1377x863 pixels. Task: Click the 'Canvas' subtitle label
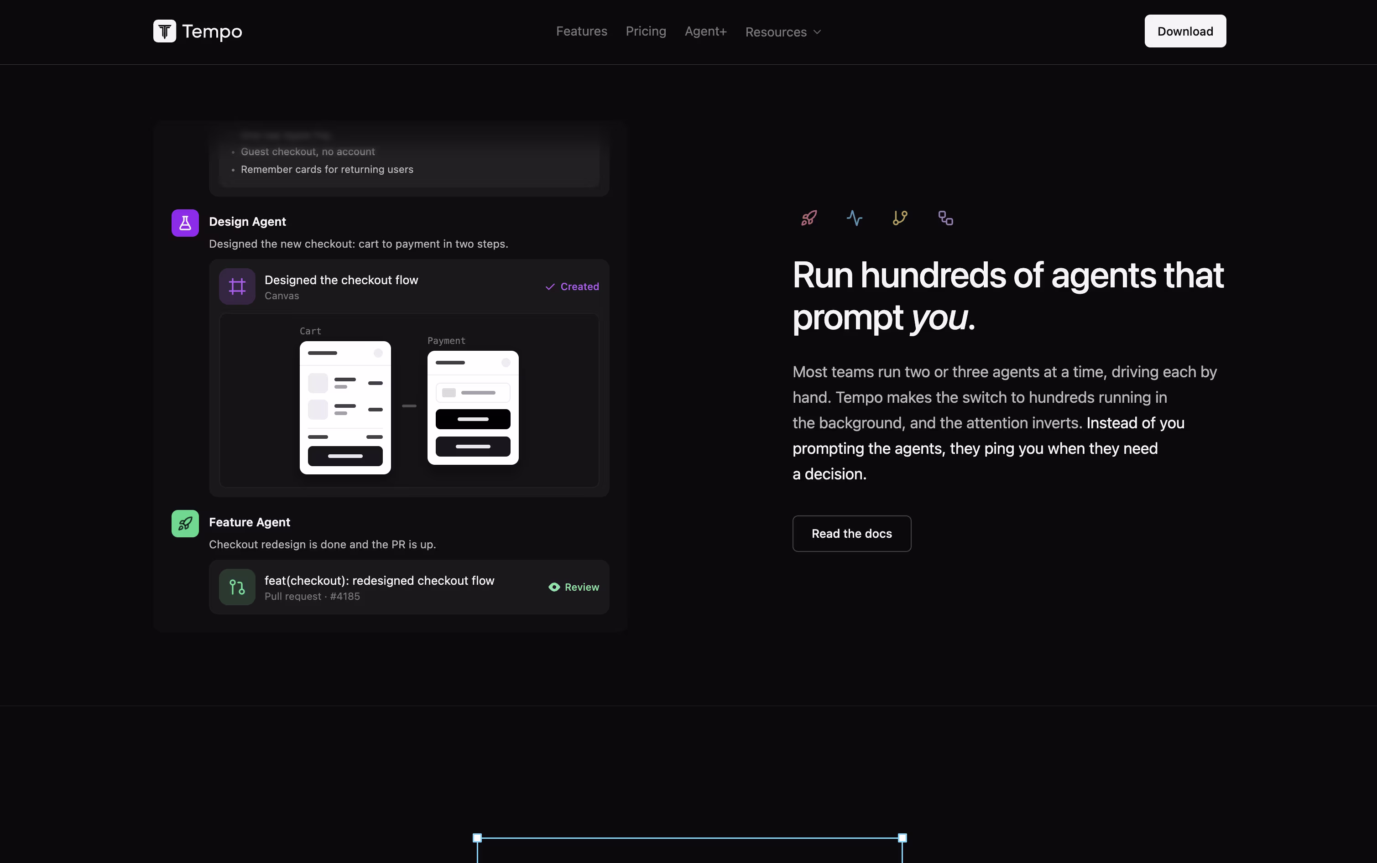pyautogui.click(x=282, y=296)
